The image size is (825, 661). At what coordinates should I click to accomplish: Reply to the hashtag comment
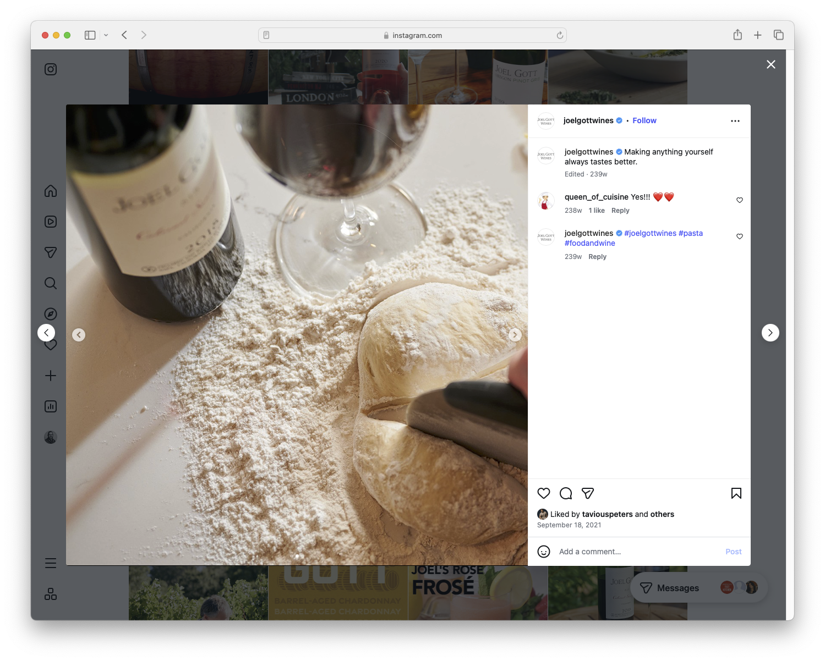tap(597, 257)
